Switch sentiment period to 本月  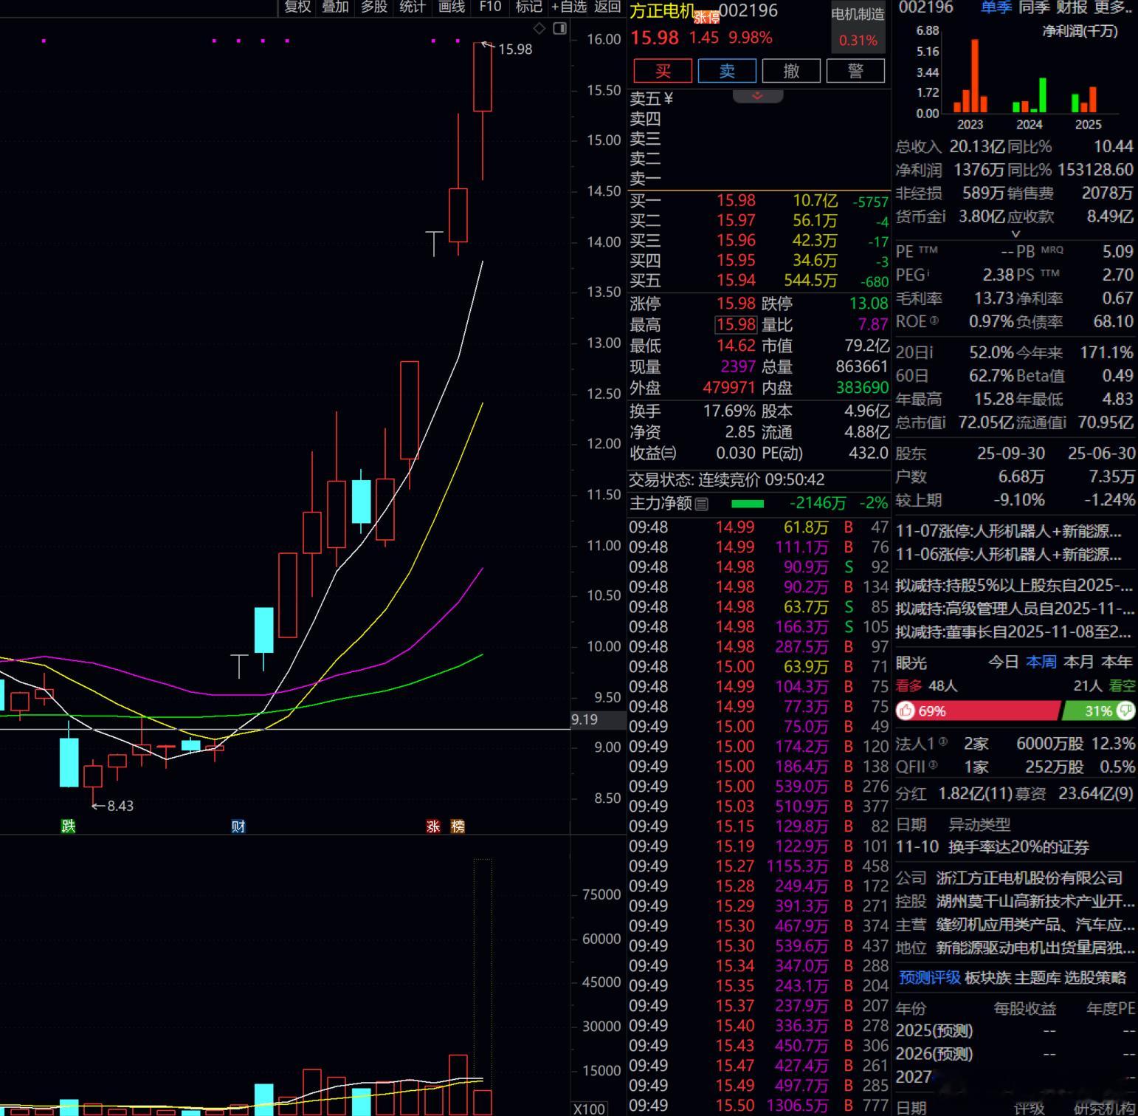pos(1078,662)
